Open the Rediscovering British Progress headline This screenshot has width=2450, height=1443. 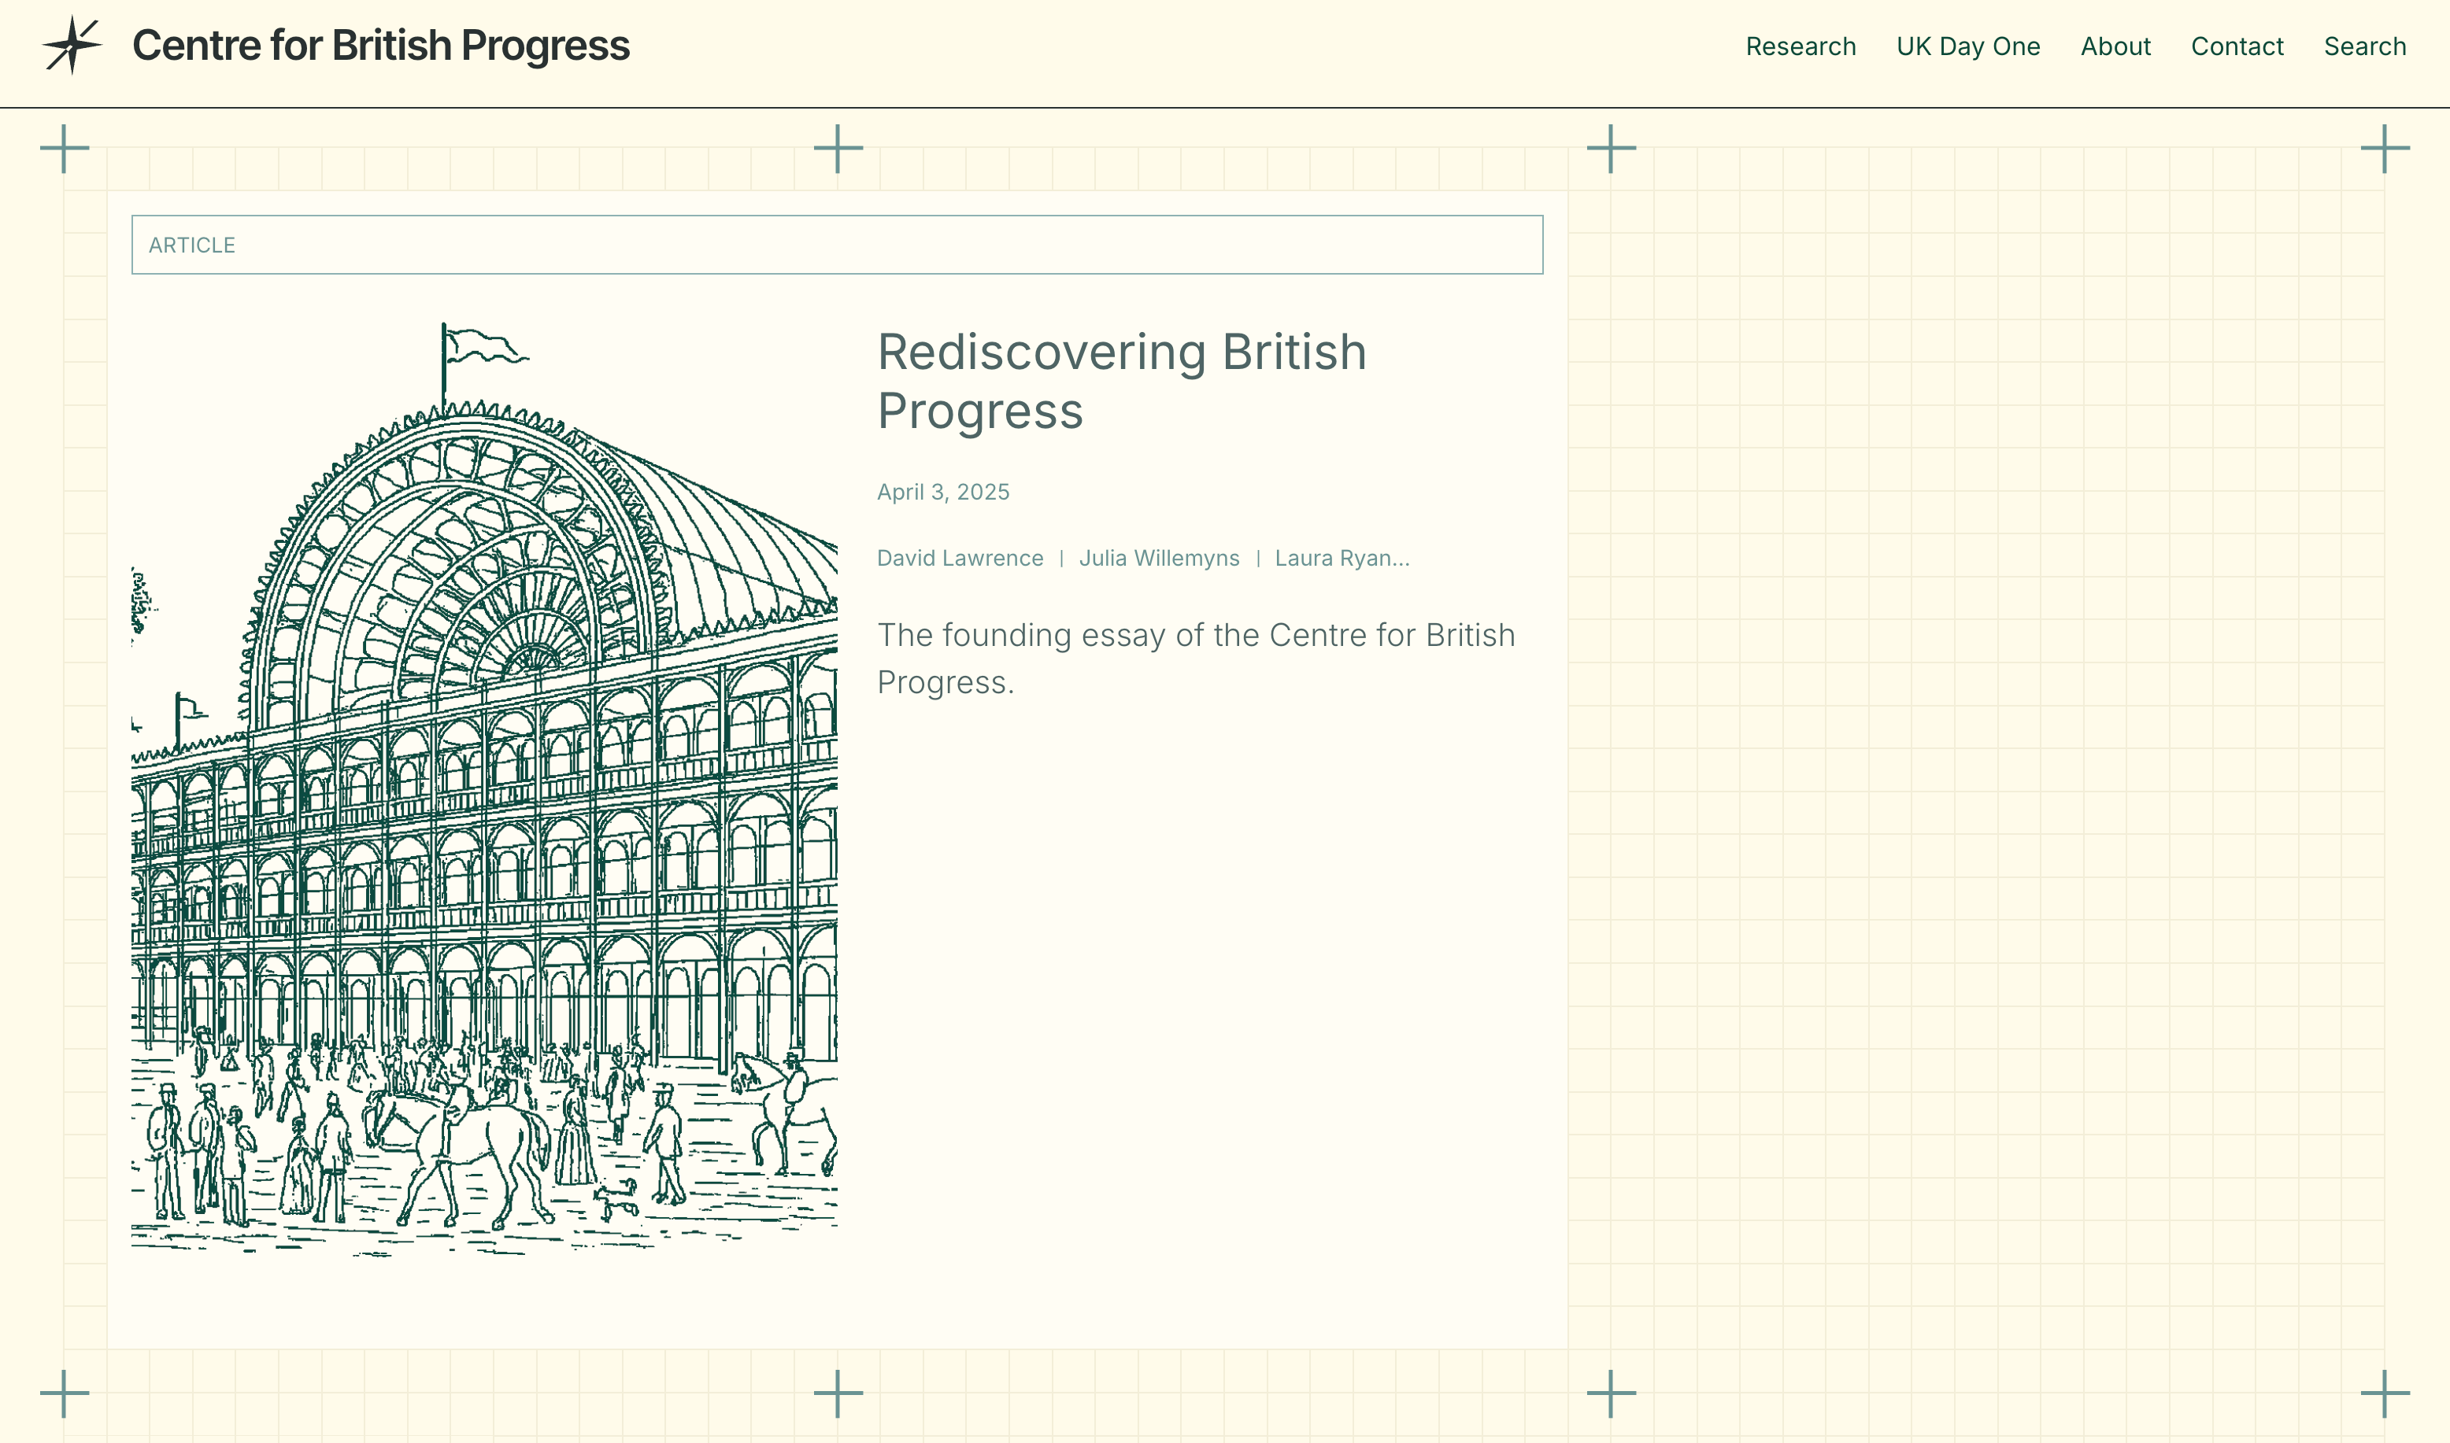click(1122, 381)
